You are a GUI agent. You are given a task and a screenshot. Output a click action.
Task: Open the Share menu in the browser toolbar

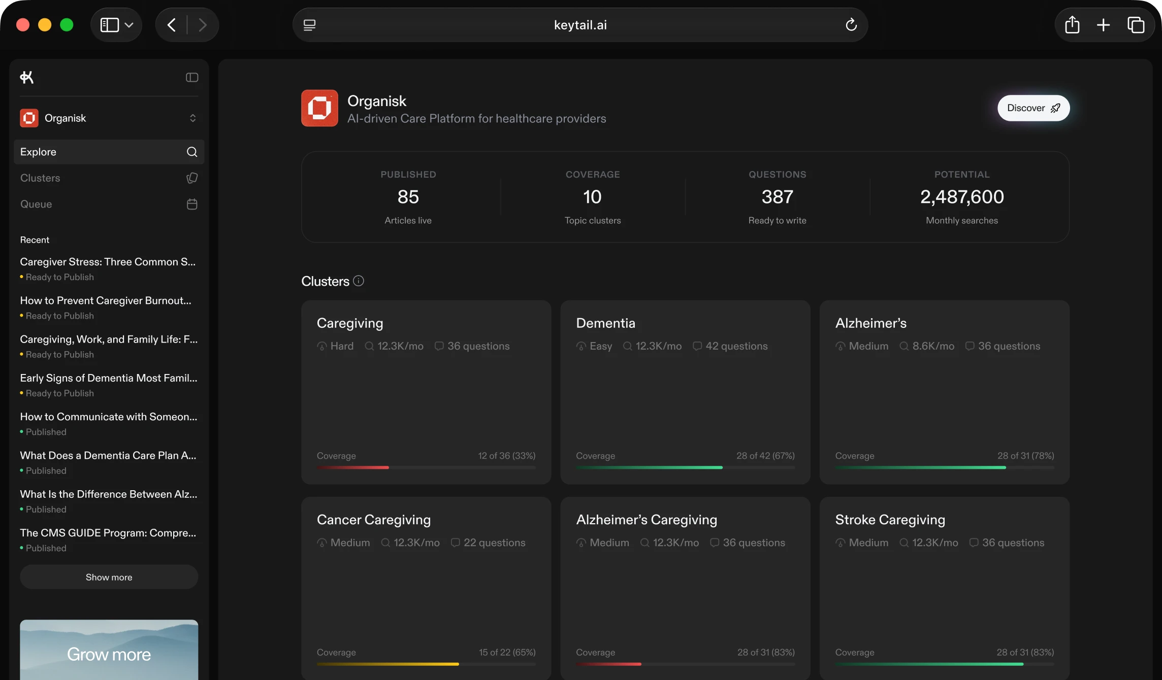(1072, 24)
